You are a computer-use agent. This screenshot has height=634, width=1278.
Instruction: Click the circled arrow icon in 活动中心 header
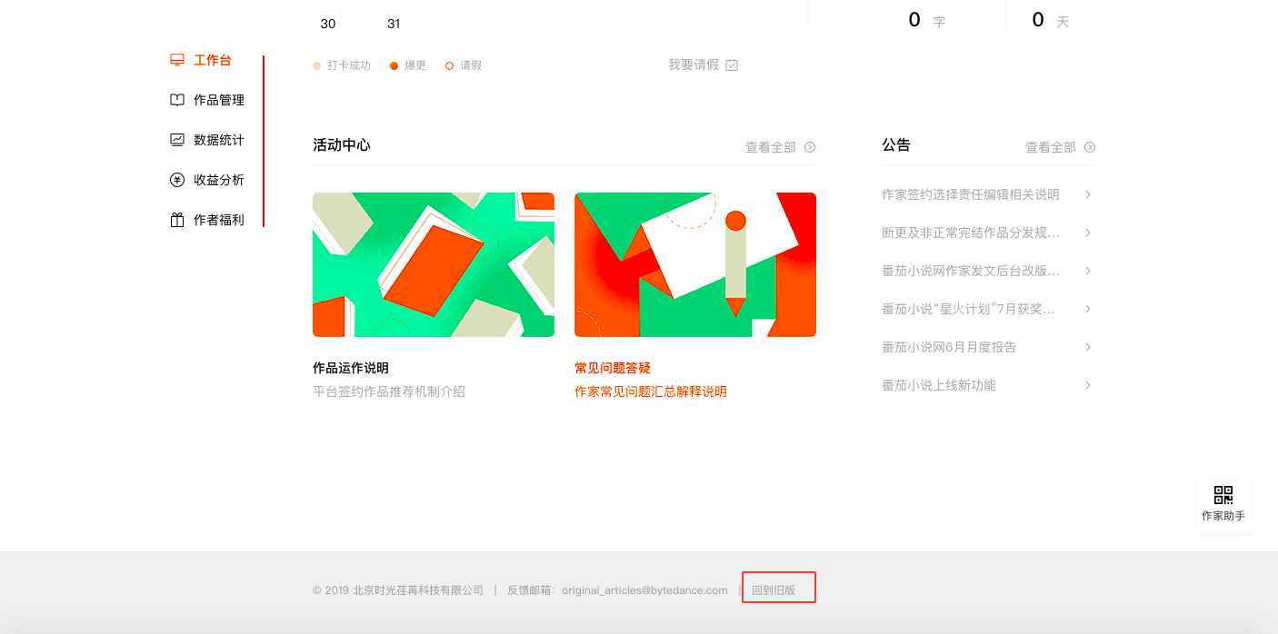pyautogui.click(x=810, y=147)
